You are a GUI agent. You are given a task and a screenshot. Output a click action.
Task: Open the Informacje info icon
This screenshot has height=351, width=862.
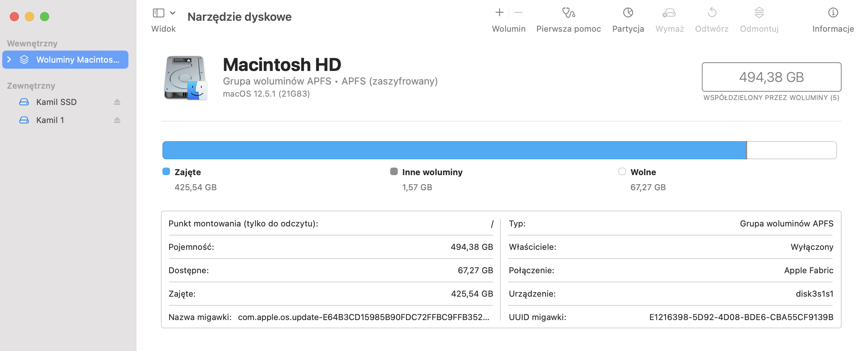coord(833,13)
